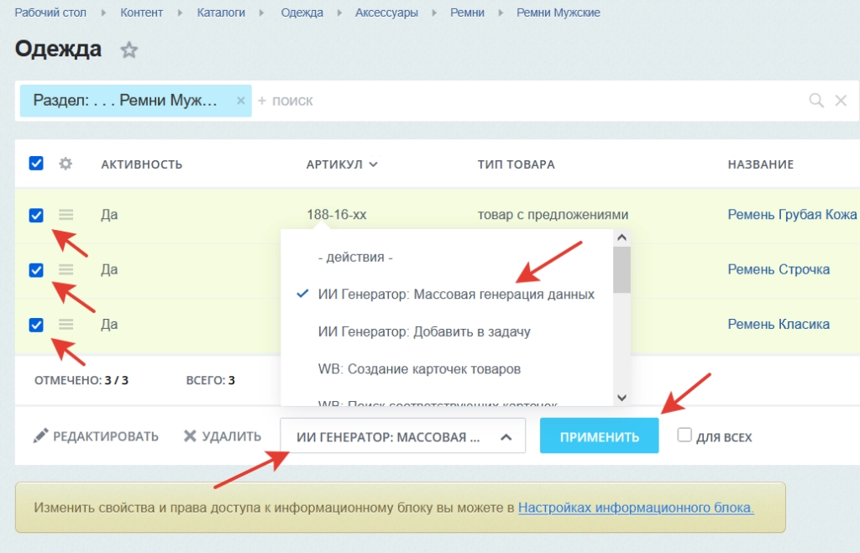Enable the Для всех checkbox
Viewport: 860px width, 553px height.
[x=684, y=436]
